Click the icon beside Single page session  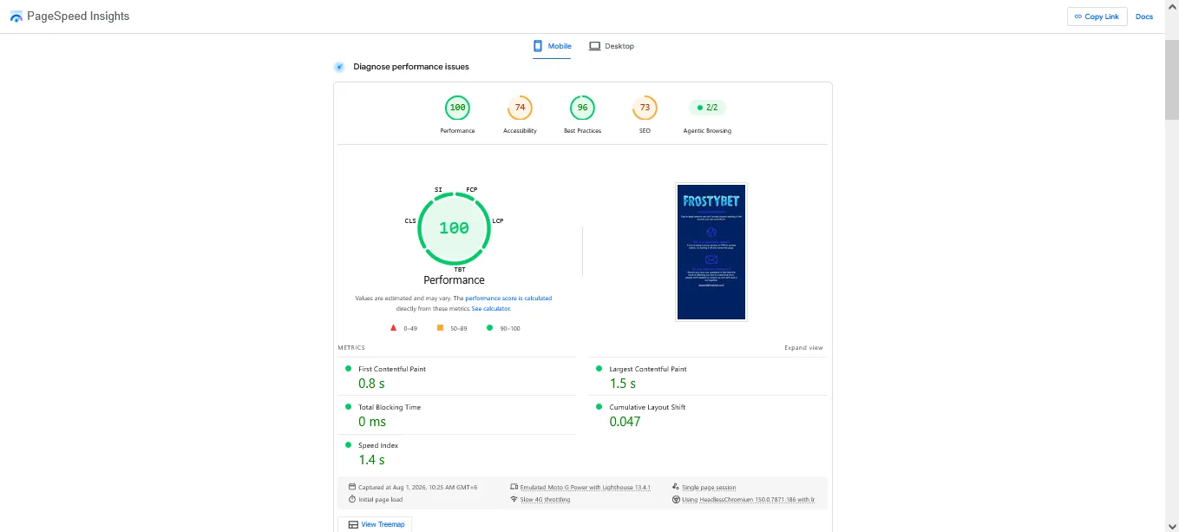[676, 487]
